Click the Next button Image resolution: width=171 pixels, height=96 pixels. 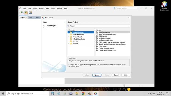tap(97, 75)
